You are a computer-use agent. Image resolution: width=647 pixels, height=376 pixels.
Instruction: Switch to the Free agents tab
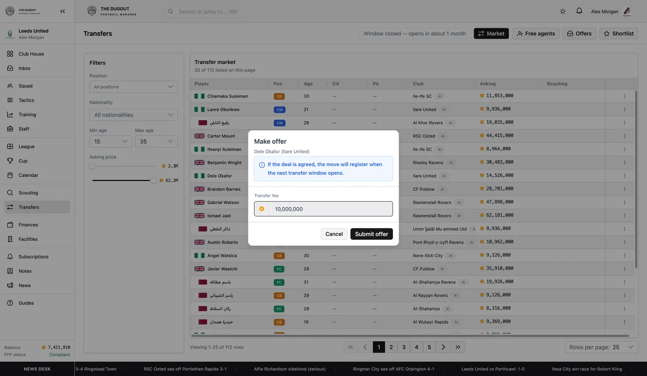pyautogui.click(x=536, y=33)
